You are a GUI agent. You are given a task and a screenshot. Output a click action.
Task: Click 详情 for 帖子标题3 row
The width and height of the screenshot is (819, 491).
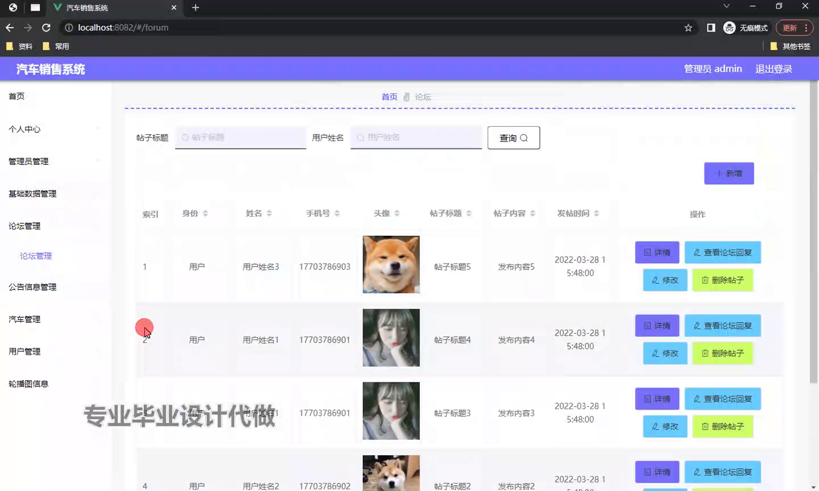click(x=657, y=399)
